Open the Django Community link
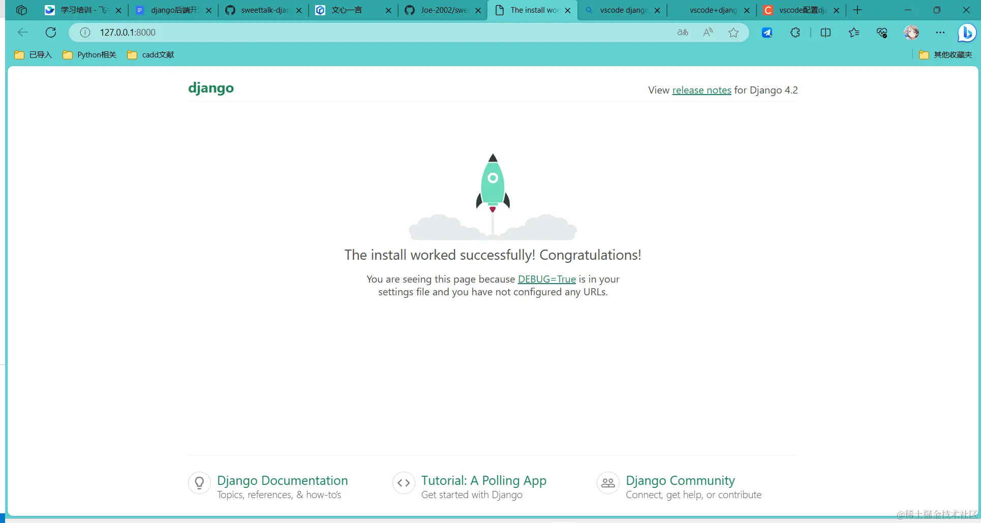The image size is (981, 523). click(680, 480)
